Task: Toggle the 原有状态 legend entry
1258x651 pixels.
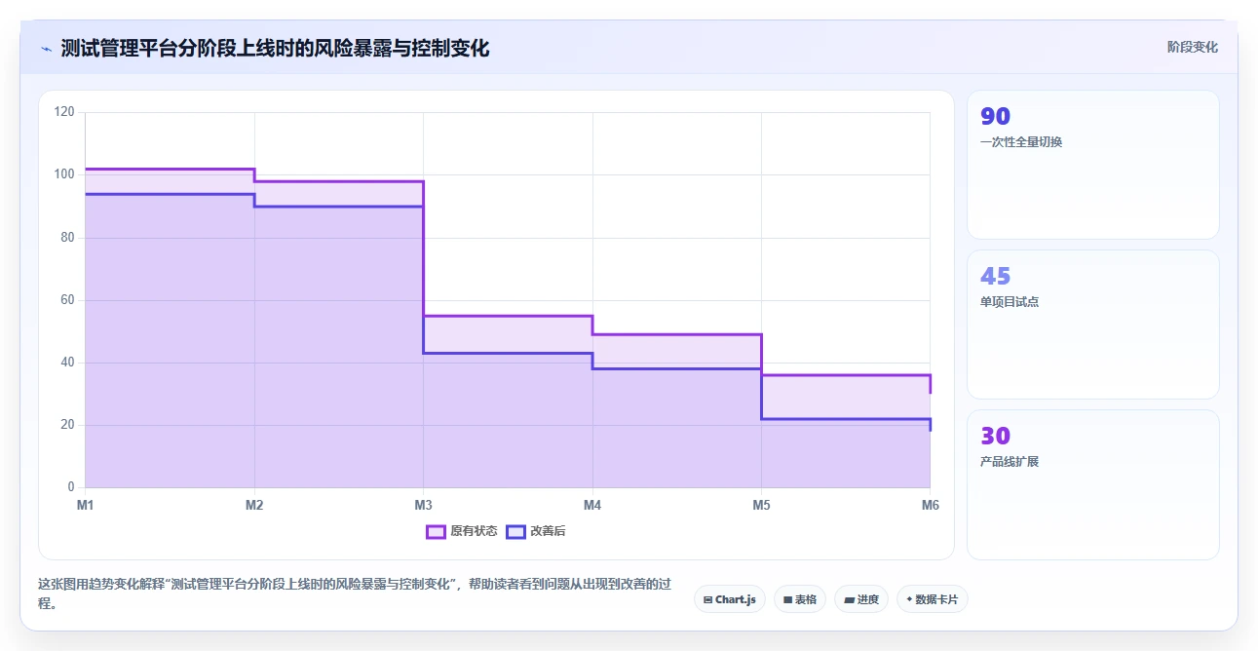Action: tap(462, 531)
